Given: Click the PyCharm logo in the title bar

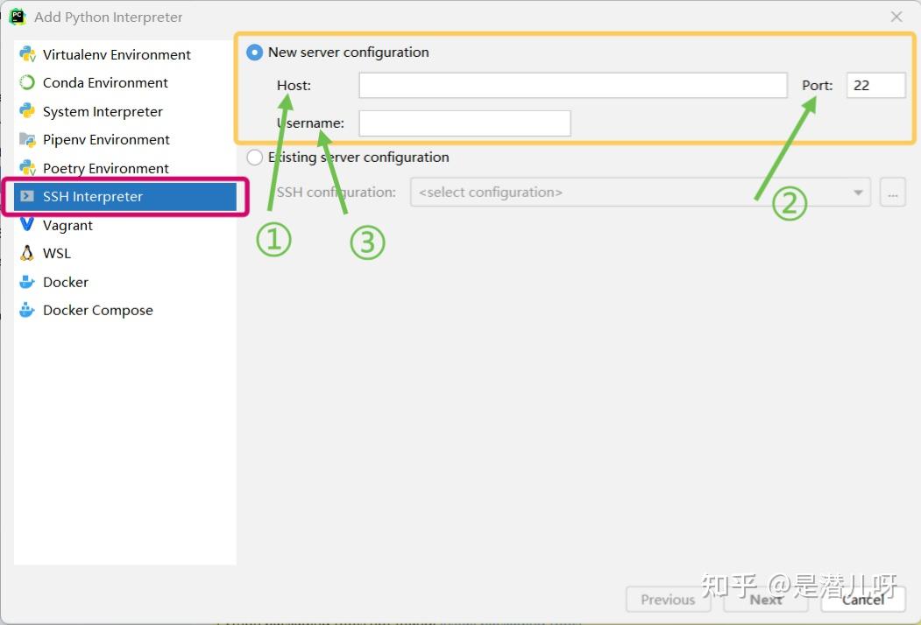Looking at the screenshot, I should tap(17, 16).
